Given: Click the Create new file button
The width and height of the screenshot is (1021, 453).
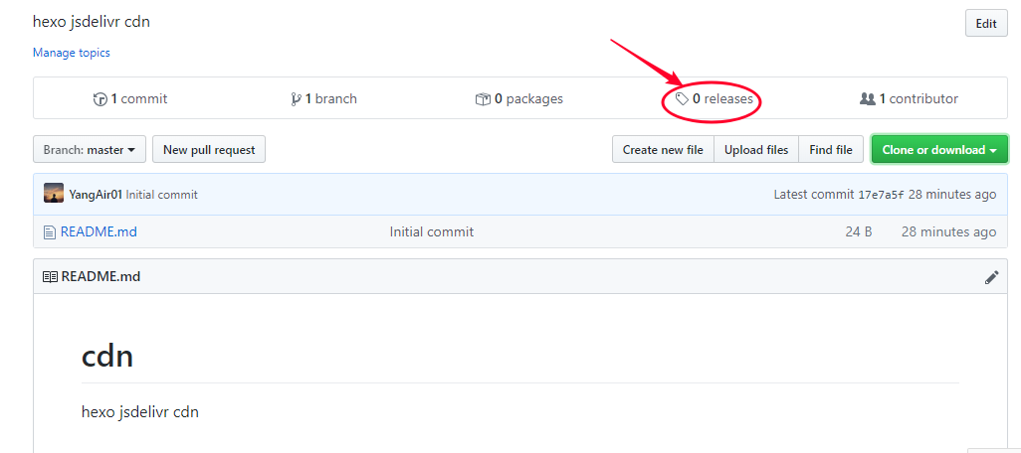Looking at the screenshot, I should pos(663,150).
